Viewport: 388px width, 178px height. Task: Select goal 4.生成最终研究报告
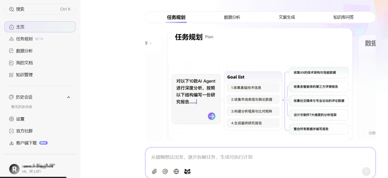[x=253, y=123]
